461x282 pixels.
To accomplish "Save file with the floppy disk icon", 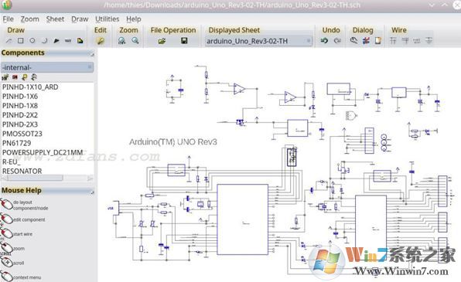I will coord(184,41).
